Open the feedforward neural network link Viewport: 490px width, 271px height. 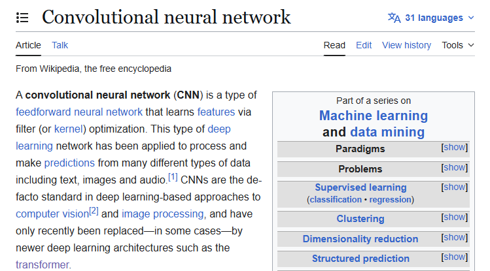point(79,112)
